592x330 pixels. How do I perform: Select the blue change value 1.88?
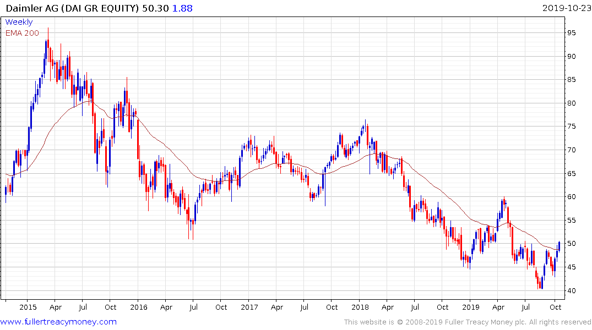182,8
